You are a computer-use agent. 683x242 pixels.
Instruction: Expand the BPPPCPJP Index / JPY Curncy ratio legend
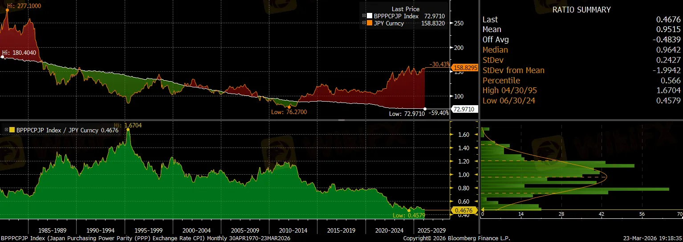[x=6, y=130]
